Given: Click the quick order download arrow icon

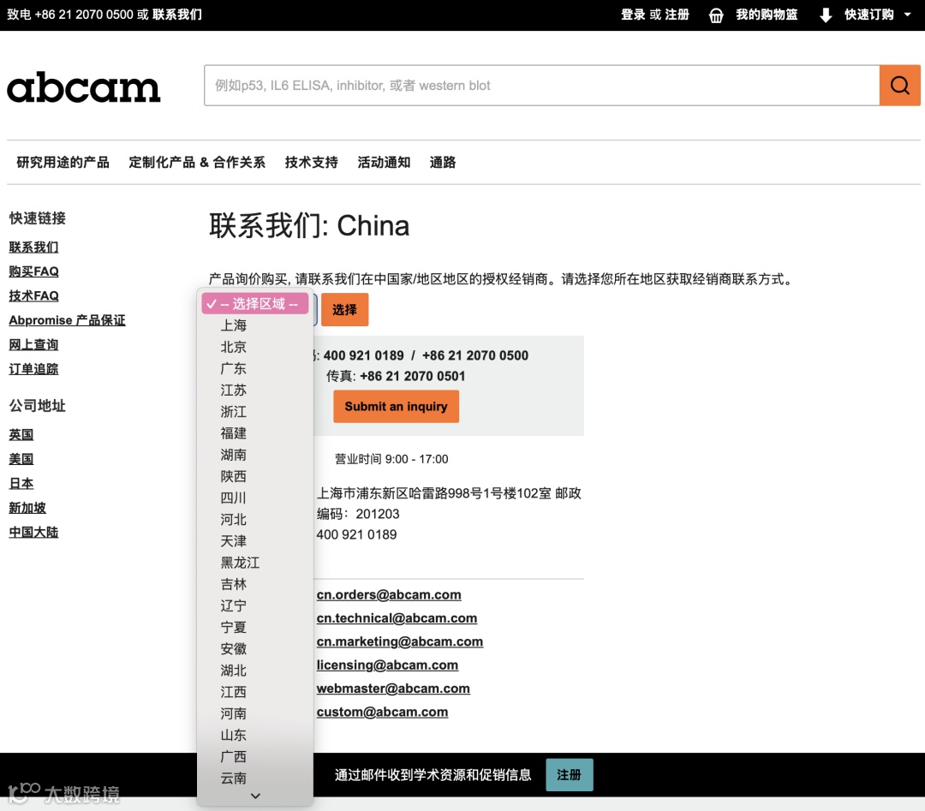Looking at the screenshot, I should (x=826, y=15).
